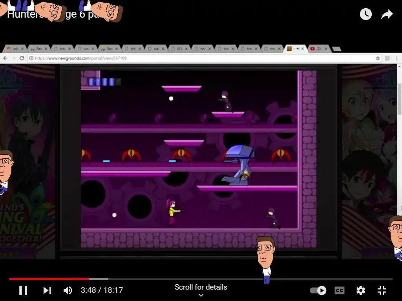Click the right anime advertisement banner
Image resolution: width=402 pixels, height=301 pixels.
click(369, 162)
